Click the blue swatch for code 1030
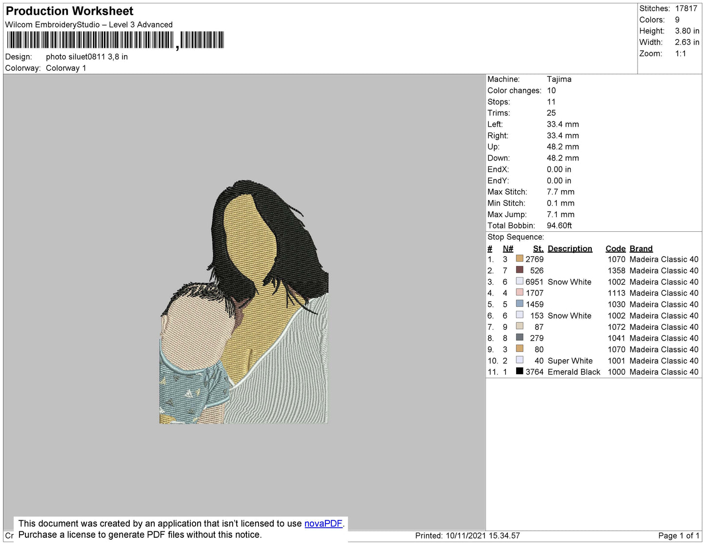This screenshot has width=705, height=545. click(520, 303)
